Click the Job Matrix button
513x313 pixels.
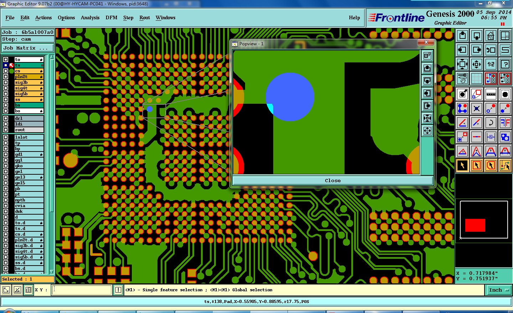[x=28, y=48]
